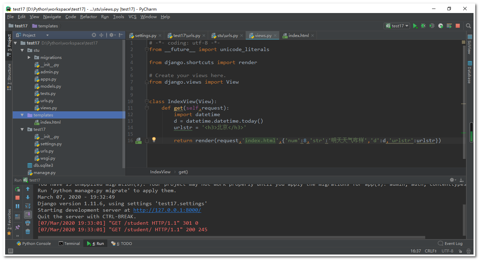This screenshot has height=260, width=479.
Task: Stop the running process in top toolbar
Action: (x=458, y=26)
